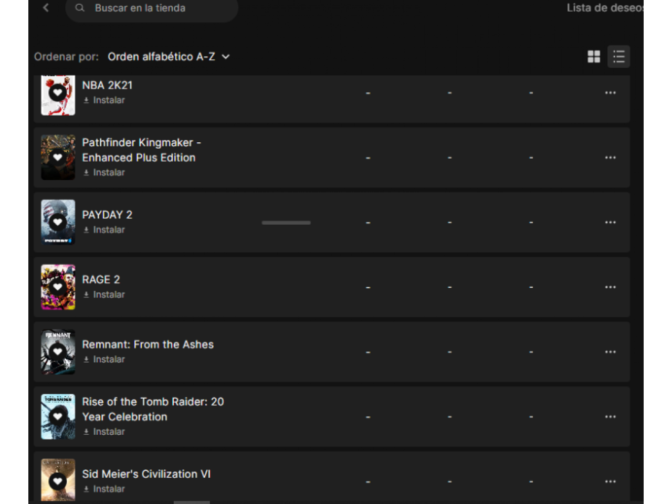This screenshot has height=504, width=672.
Task: Open the three-dot options menu for RAGE 2
Action: (x=610, y=287)
